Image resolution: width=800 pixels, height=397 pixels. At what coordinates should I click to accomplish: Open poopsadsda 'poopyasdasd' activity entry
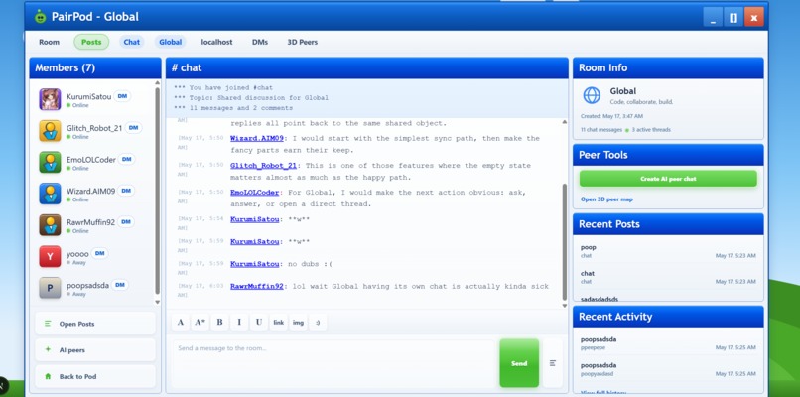coord(668,369)
